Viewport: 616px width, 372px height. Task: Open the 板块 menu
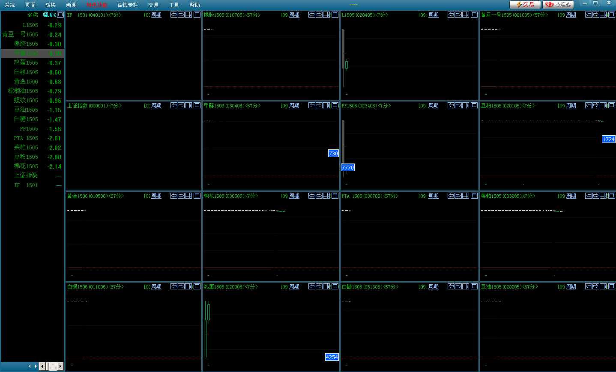pyautogui.click(x=51, y=5)
